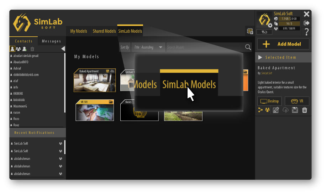Delete selected contact via trash icon
The image size is (326, 194).
pyautogui.click(x=32, y=49)
